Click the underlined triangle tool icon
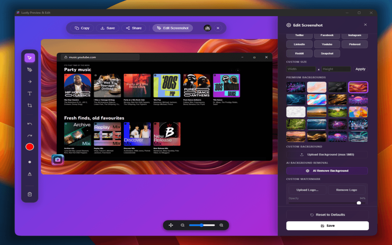Viewport: 392px width, 245px height. [x=30, y=174]
